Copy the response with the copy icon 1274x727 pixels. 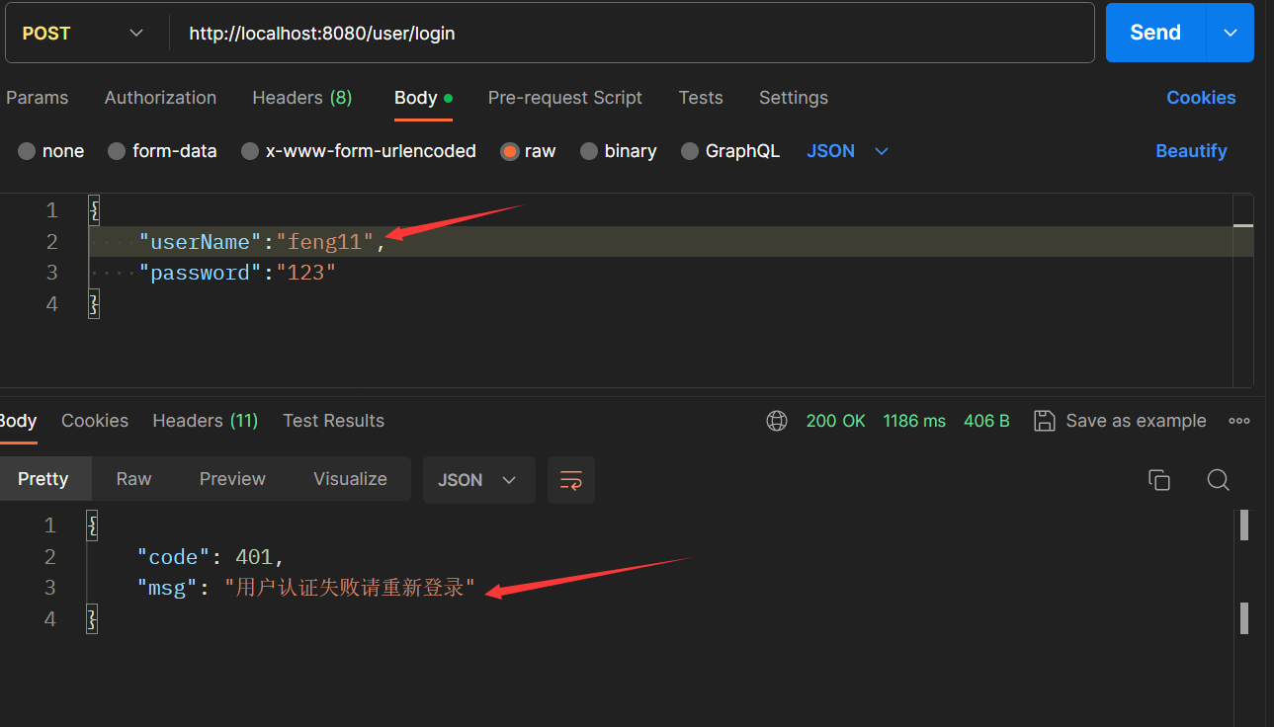tap(1159, 480)
